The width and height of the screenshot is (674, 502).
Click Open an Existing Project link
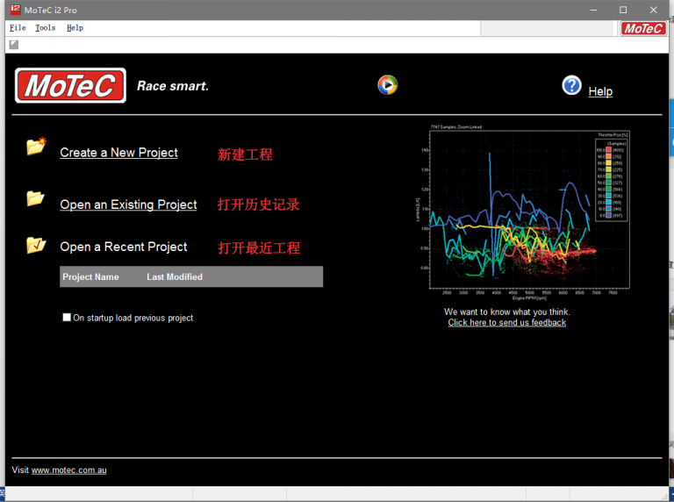tap(128, 204)
